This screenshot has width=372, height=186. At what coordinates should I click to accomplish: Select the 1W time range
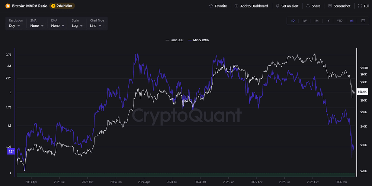pyautogui.click(x=304, y=21)
